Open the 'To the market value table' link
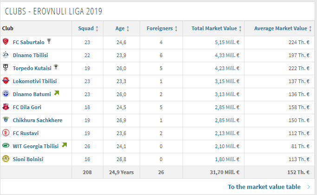 point(264,187)
